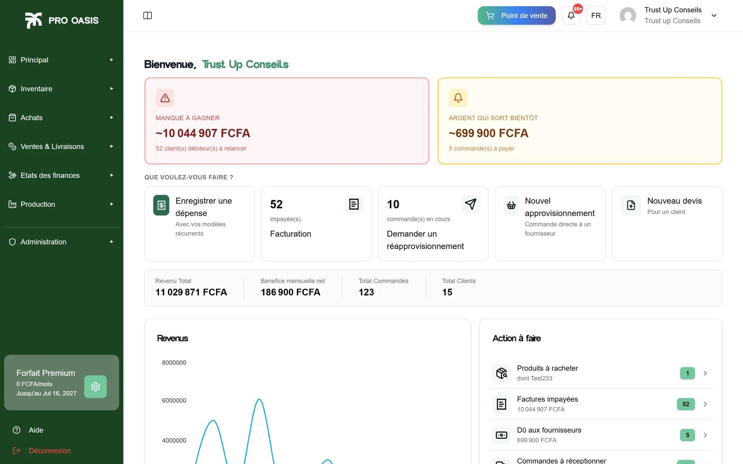Click the warning triangle icon in Manque à gagner

[165, 98]
